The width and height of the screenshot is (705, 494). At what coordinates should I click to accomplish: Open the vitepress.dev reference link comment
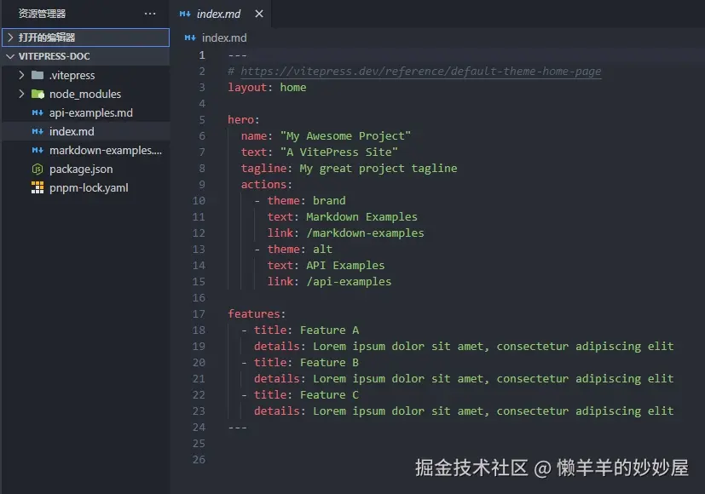point(421,72)
